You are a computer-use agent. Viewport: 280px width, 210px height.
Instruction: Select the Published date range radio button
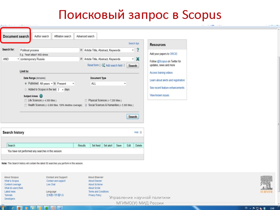tap(26, 83)
